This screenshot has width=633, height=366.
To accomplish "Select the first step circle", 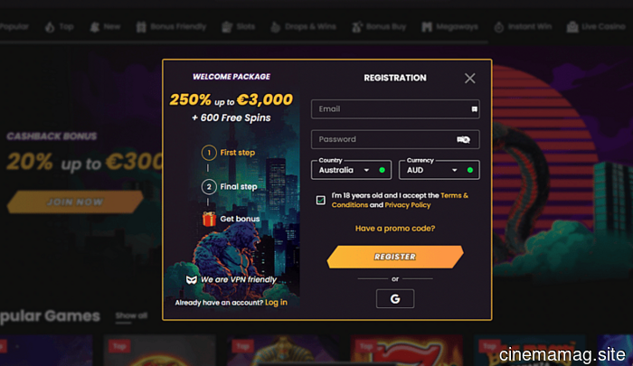I will (x=209, y=153).
